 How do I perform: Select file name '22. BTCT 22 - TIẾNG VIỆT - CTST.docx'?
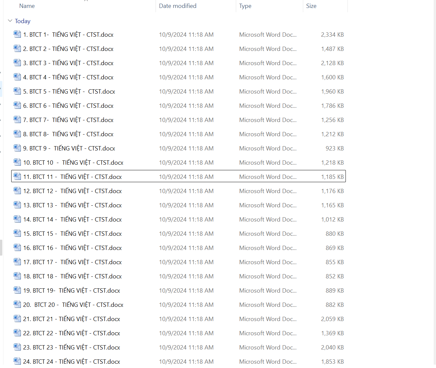point(72,333)
